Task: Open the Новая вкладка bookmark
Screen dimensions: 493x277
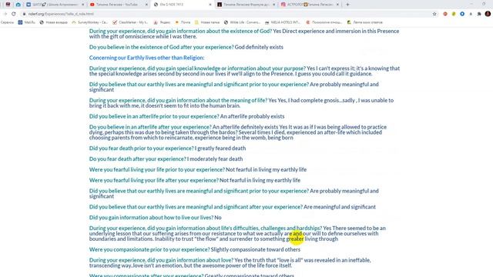Action: tap(53, 22)
